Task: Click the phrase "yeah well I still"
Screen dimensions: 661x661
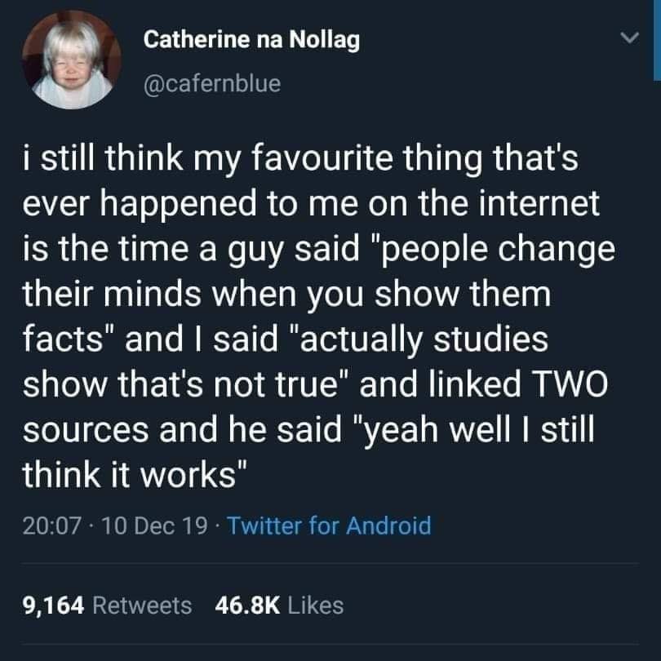Action: 481,429
